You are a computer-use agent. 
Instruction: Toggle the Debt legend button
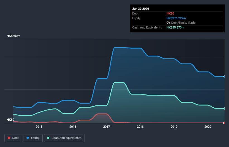click(x=13, y=138)
